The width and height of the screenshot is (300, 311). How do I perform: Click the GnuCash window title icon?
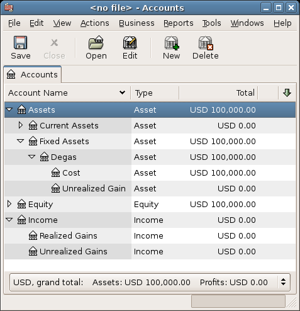9,8
